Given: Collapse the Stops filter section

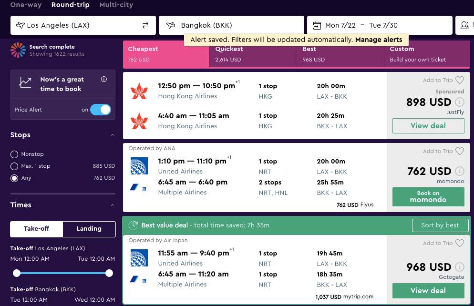Looking at the screenshot, I should (113, 135).
